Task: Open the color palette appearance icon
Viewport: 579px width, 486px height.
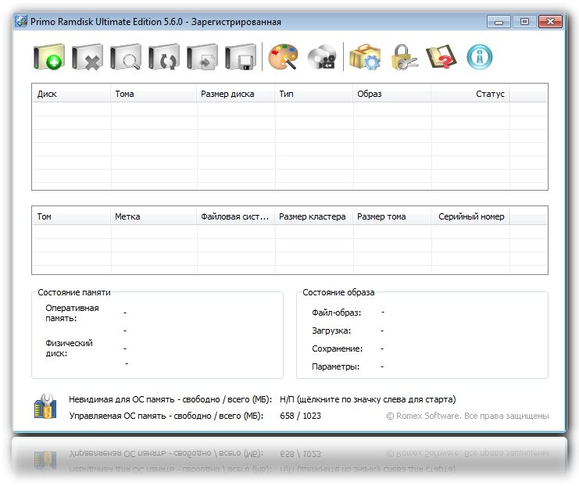Action: [x=283, y=58]
